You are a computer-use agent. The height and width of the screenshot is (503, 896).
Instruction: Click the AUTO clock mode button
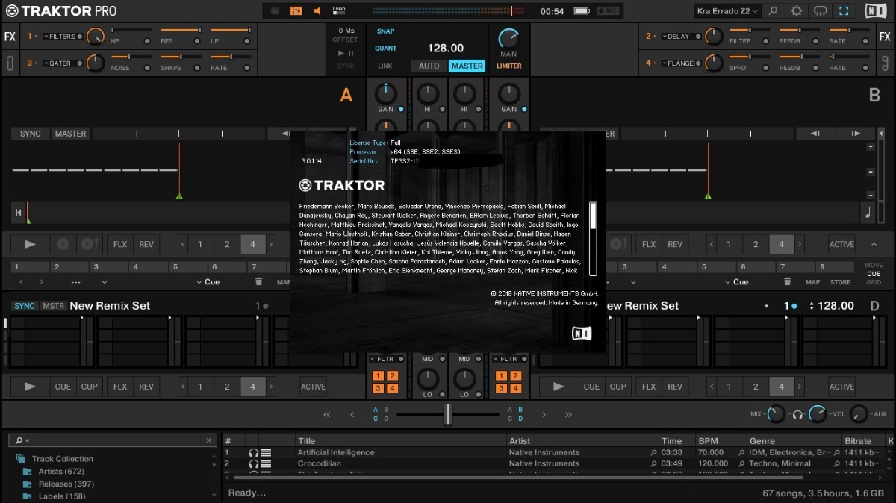click(x=429, y=66)
